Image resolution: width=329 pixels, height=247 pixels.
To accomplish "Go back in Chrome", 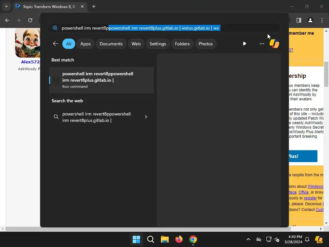I will click(x=7, y=20).
